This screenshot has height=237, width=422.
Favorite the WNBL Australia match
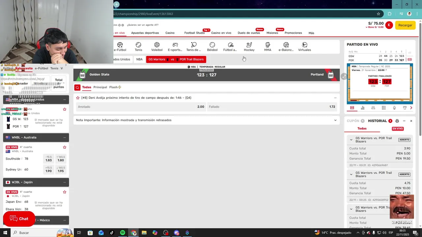click(x=65, y=147)
